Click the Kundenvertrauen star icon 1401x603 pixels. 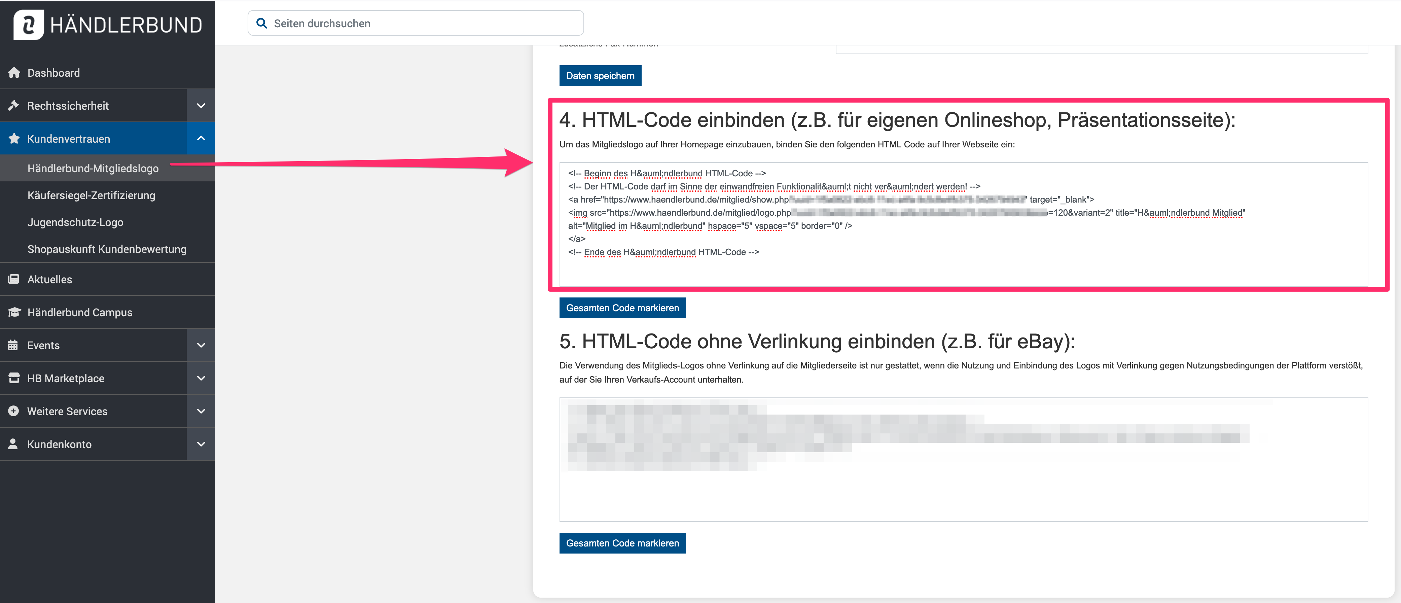tap(14, 139)
